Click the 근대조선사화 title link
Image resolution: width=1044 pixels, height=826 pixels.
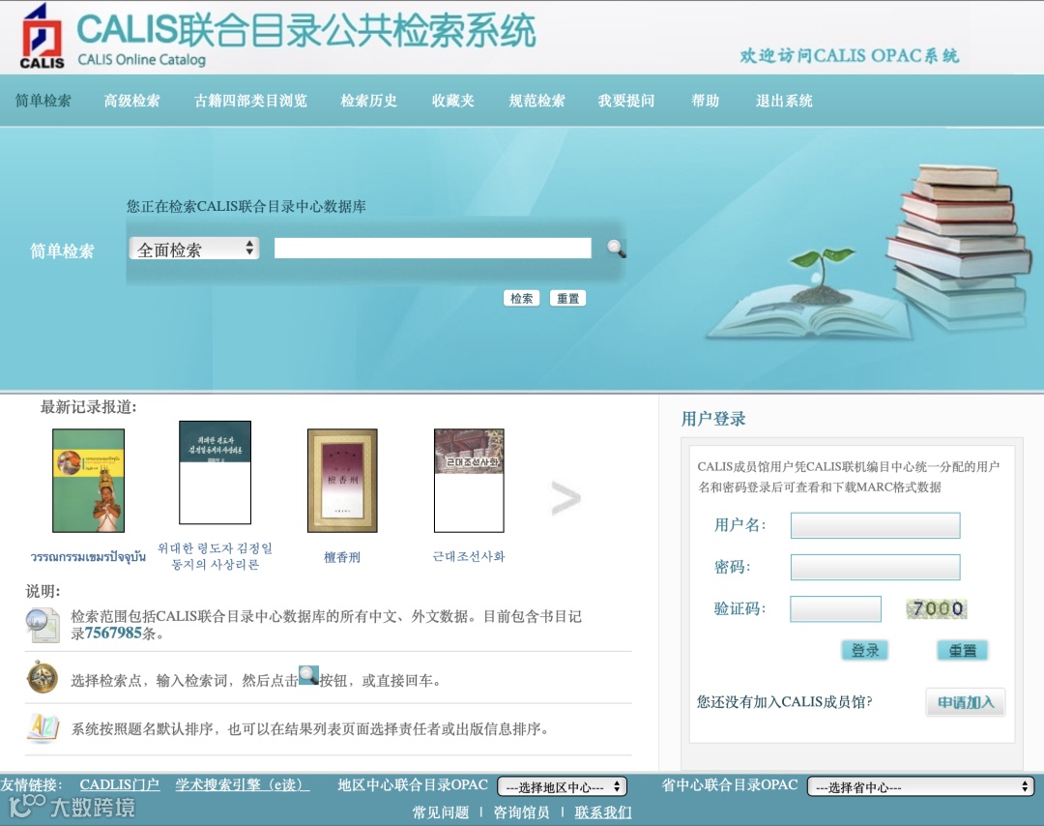click(x=469, y=556)
